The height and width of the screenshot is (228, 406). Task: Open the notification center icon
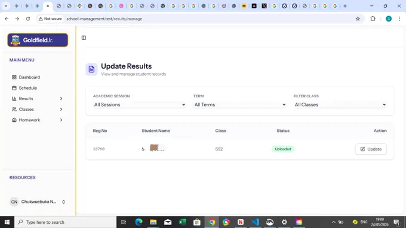coord(396,222)
